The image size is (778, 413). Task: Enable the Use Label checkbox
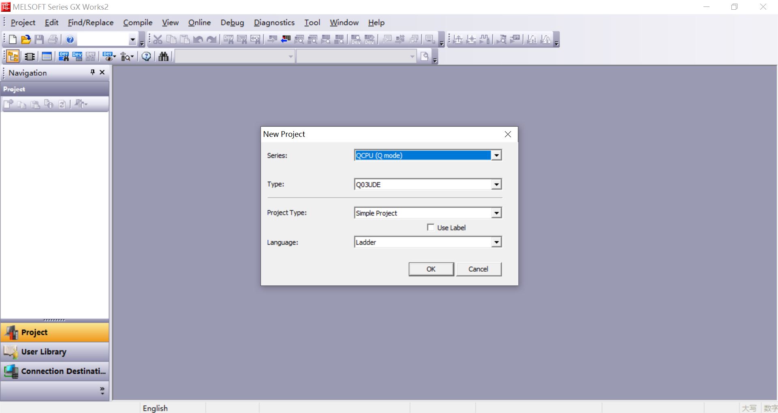click(431, 228)
